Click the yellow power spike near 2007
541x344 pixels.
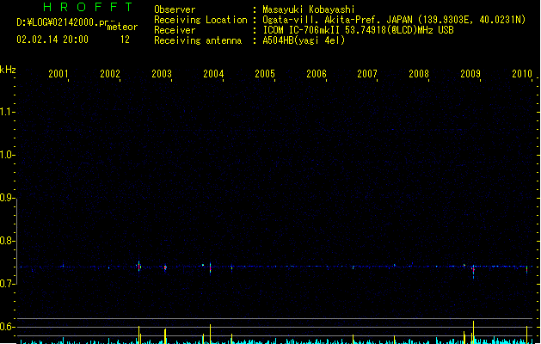[x=353, y=339]
